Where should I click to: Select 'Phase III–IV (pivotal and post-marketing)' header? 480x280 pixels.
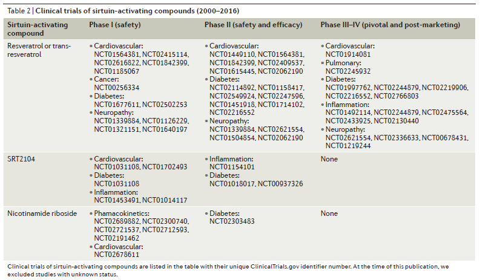click(390, 25)
